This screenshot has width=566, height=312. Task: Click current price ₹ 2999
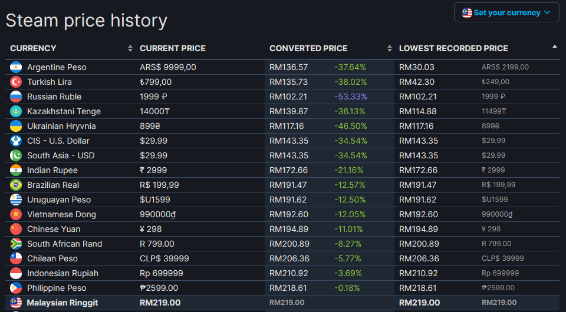coord(153,170)
